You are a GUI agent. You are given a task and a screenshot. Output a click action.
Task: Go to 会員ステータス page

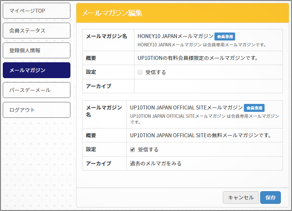pyautogui.click(x=37, y=31)
